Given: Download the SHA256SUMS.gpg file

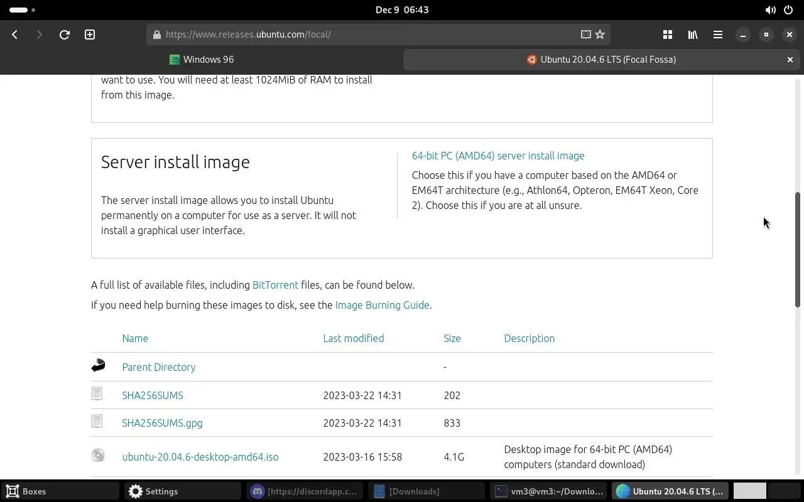Looking at the screenshot, I should click(163, 423).
